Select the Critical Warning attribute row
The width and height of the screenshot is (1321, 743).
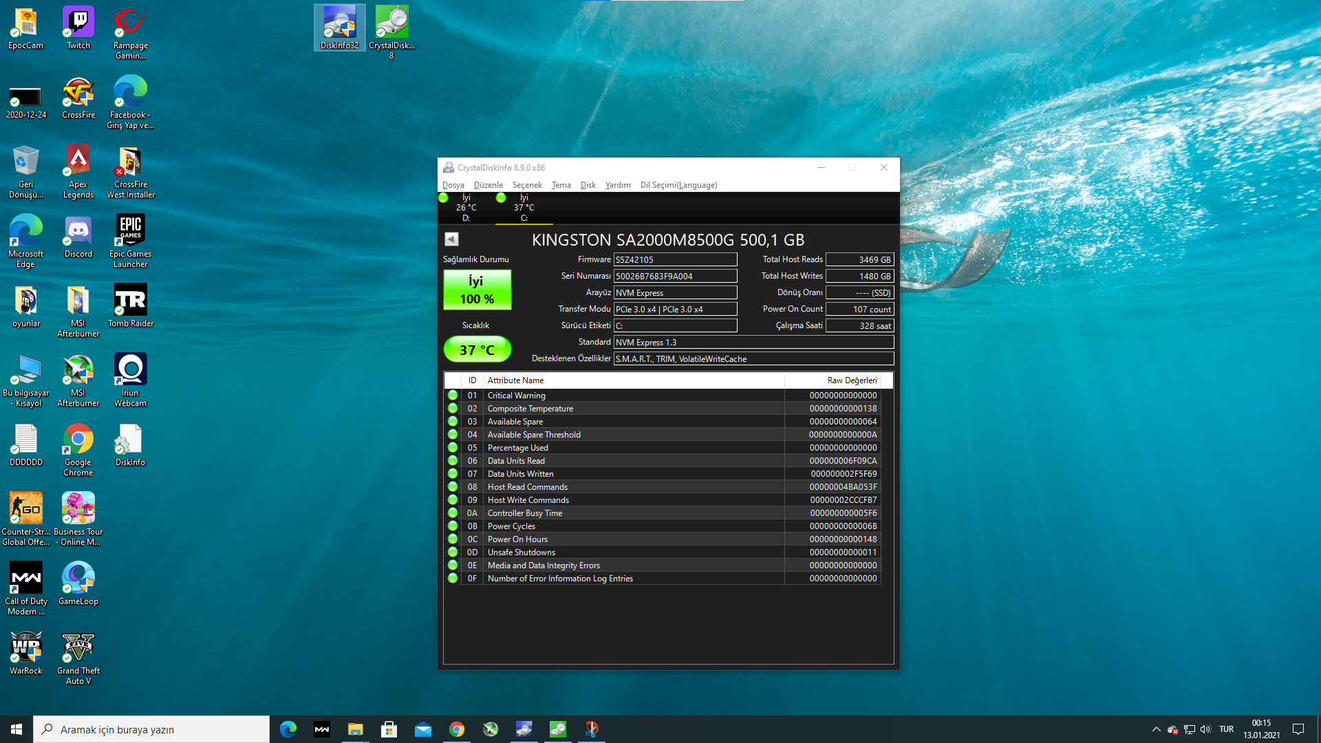coord(663,396)
